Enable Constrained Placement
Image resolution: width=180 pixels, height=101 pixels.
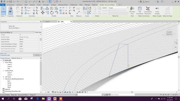148,10
